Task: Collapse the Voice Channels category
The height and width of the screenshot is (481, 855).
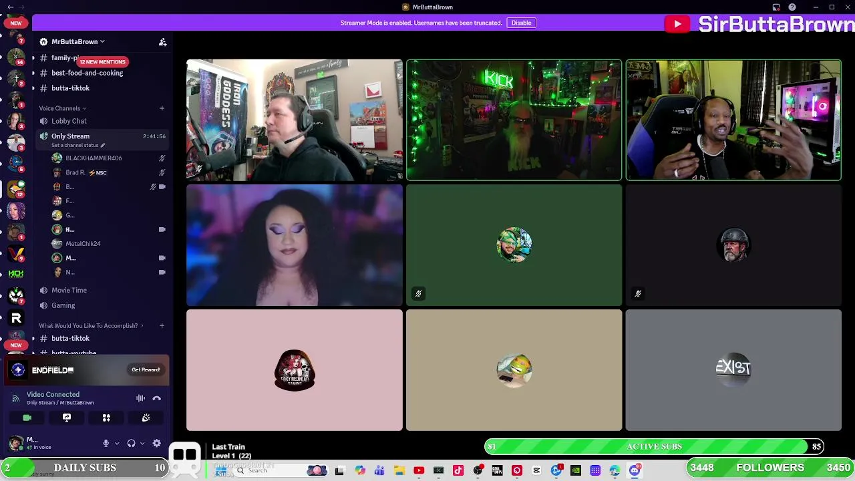Action: tap(62, 108)
